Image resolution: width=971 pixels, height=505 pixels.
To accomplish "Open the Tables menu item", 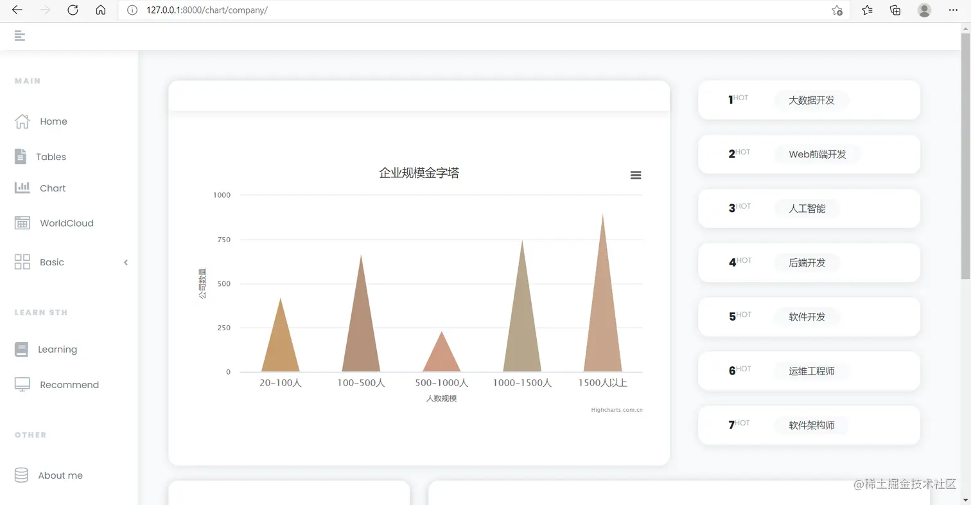I will (51, 157).
